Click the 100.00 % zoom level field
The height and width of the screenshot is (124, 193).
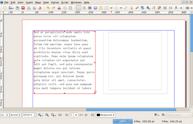pyautogui.click(x=28, y=115)
